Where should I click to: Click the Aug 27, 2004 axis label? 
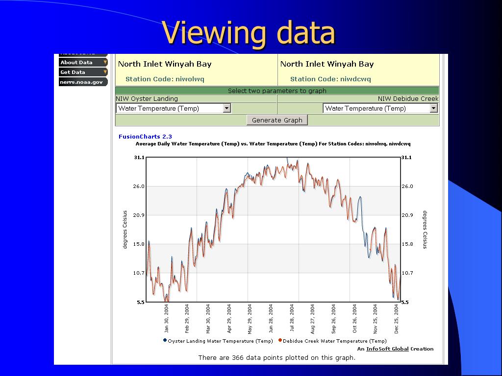(312, 318)
